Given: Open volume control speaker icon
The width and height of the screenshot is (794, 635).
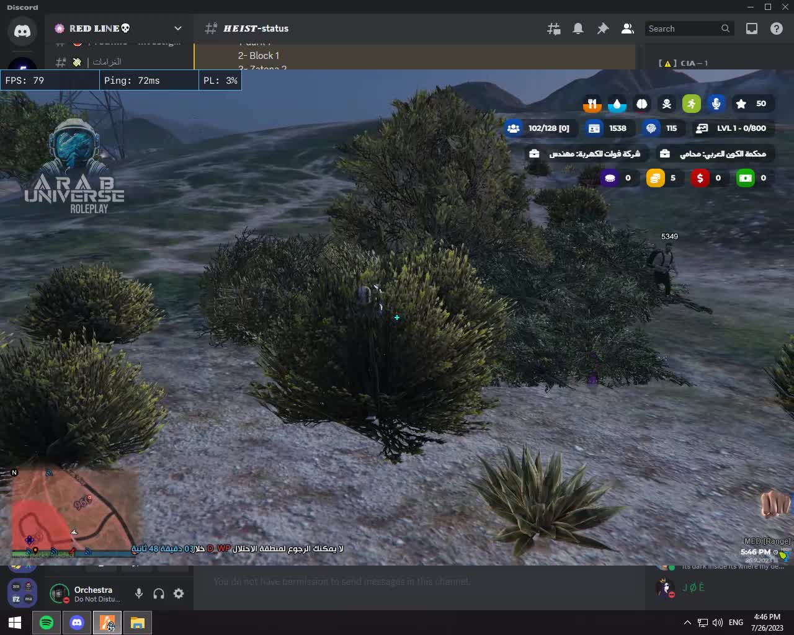Looking at the screenshot, I should click(718, 623).
